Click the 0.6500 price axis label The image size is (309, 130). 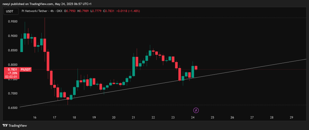pos(13,108)
